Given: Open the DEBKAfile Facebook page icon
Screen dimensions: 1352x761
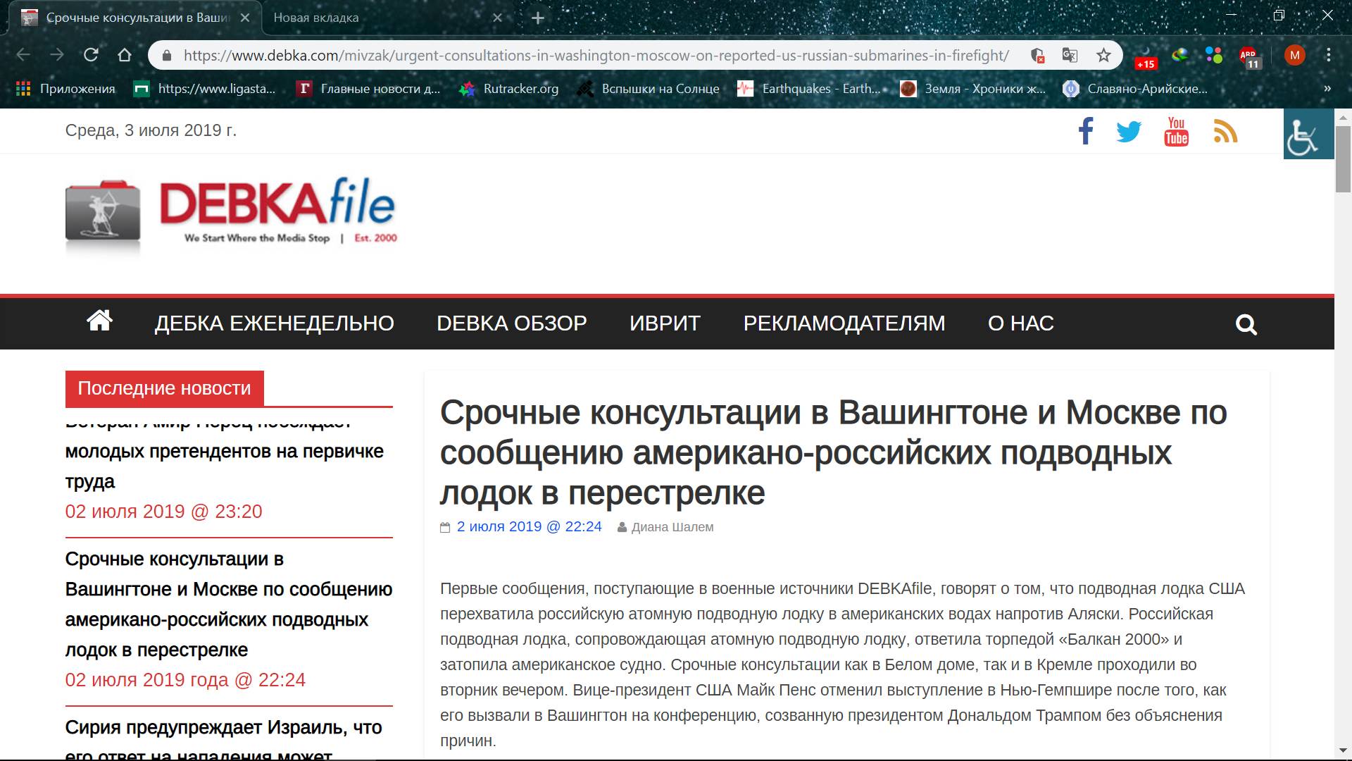Looking at the screenshot, I should click(1086, 132).
